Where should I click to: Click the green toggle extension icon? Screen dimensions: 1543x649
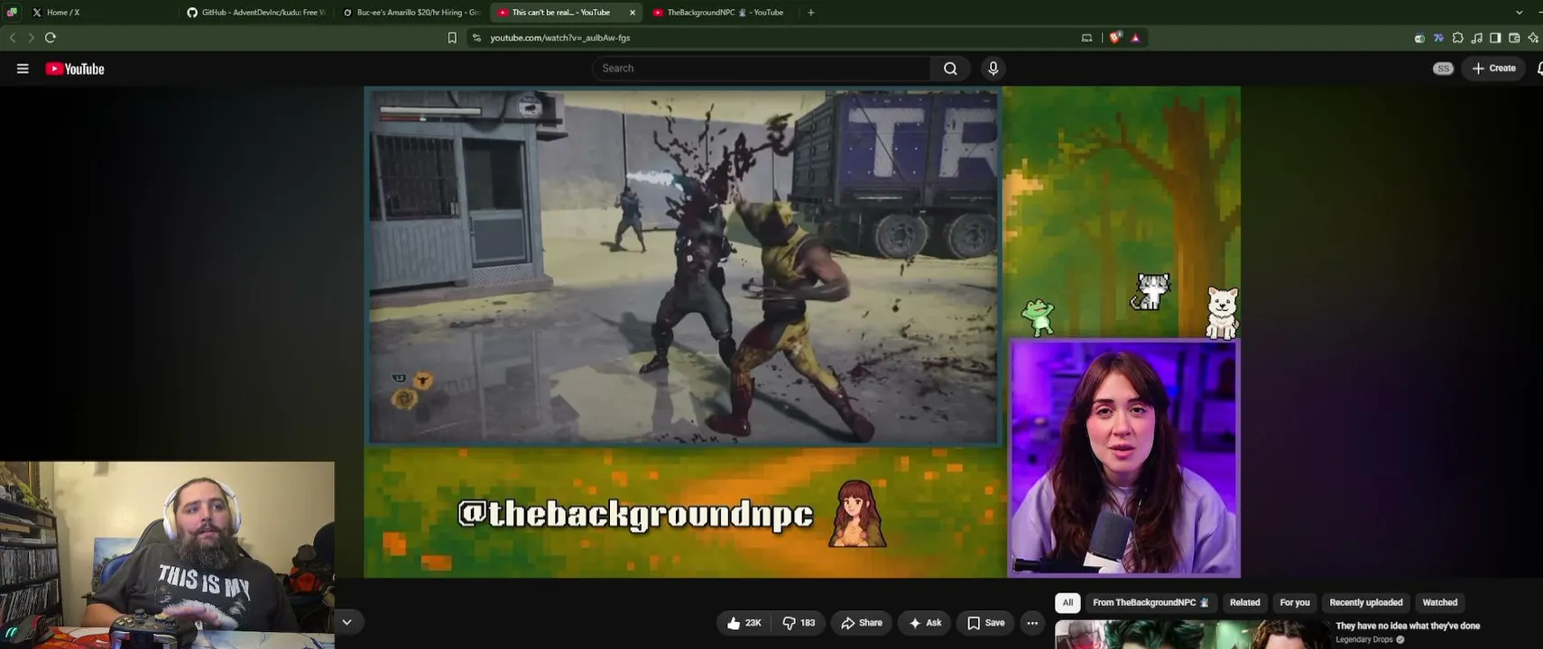(x=1419, y=38)
